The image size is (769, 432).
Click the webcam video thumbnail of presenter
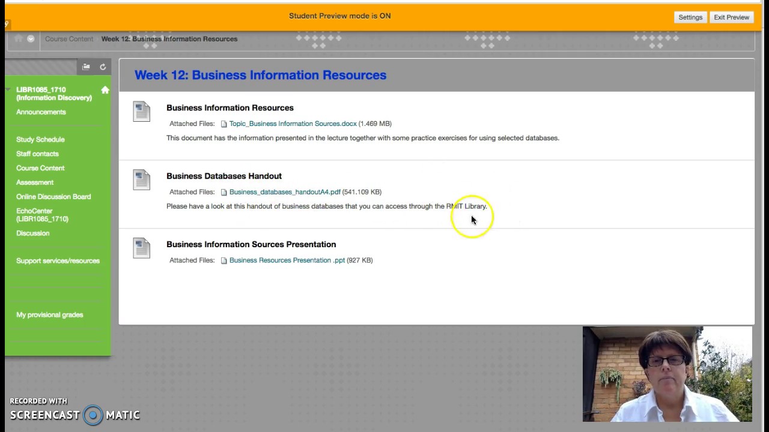point(667,374)
